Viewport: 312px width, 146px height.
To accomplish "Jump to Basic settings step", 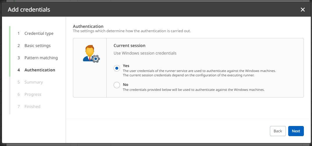I will (37, 46).
